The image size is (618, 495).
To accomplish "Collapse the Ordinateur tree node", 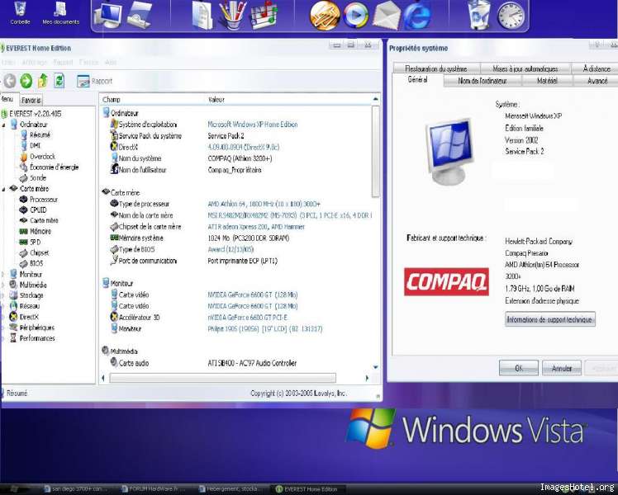I will pos(4,124).
